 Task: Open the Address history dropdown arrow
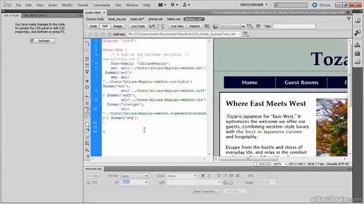[x=239, y=34]
